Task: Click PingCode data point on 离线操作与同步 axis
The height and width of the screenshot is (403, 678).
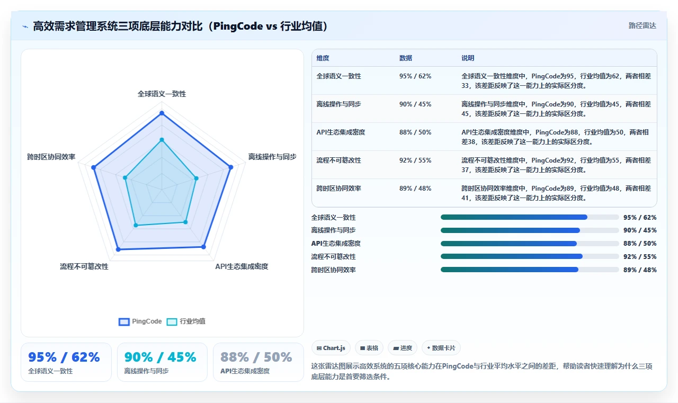Action: pos(230,167)
